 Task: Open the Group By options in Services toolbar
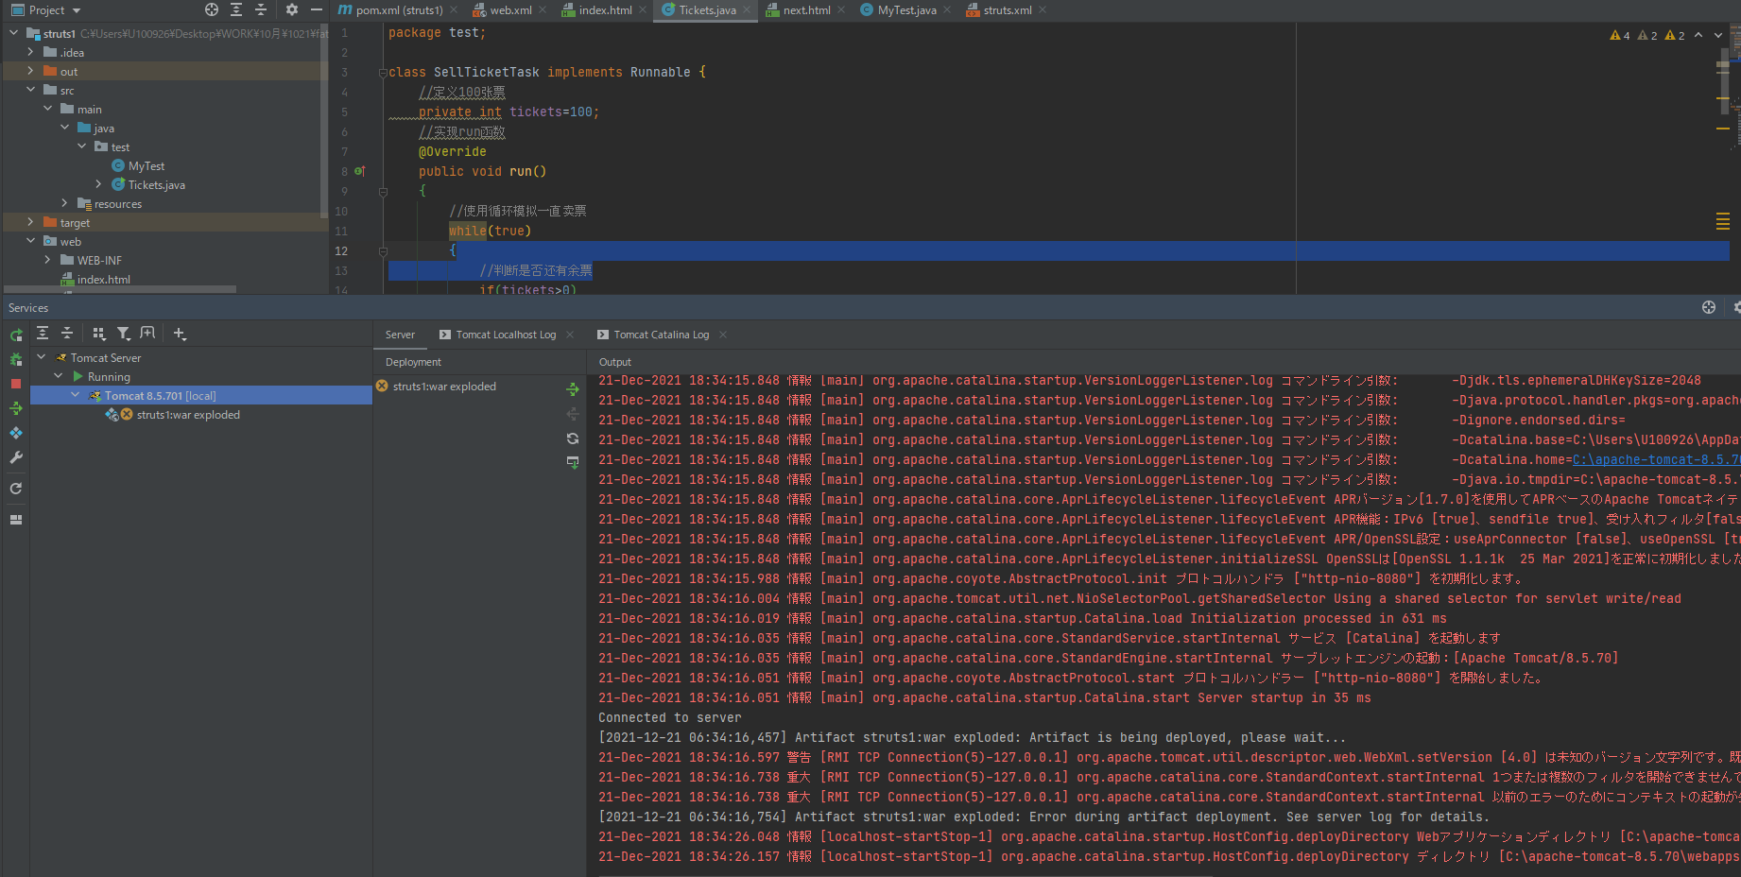point(99,334)
